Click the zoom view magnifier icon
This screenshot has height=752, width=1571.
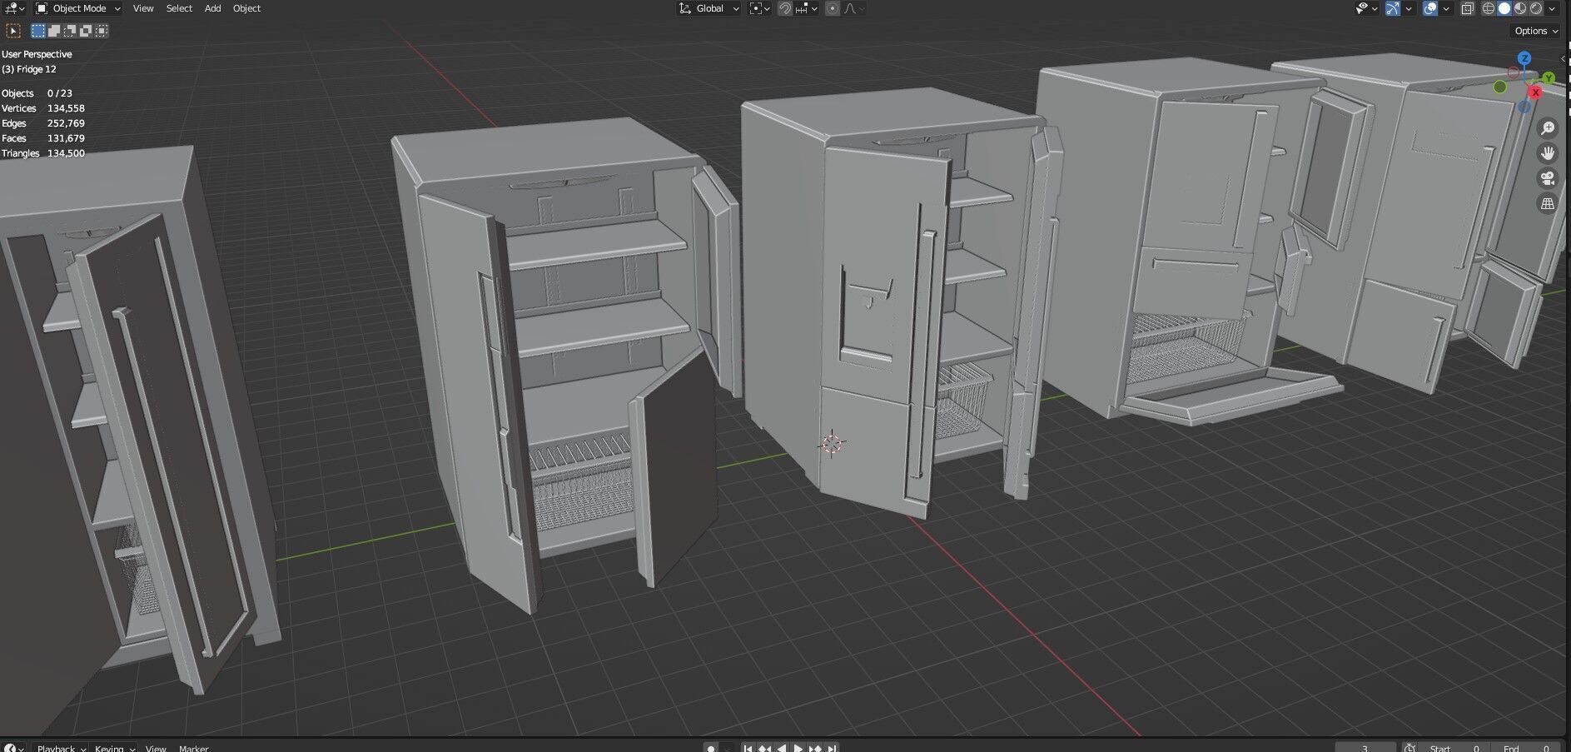[x=1548, y=128]
